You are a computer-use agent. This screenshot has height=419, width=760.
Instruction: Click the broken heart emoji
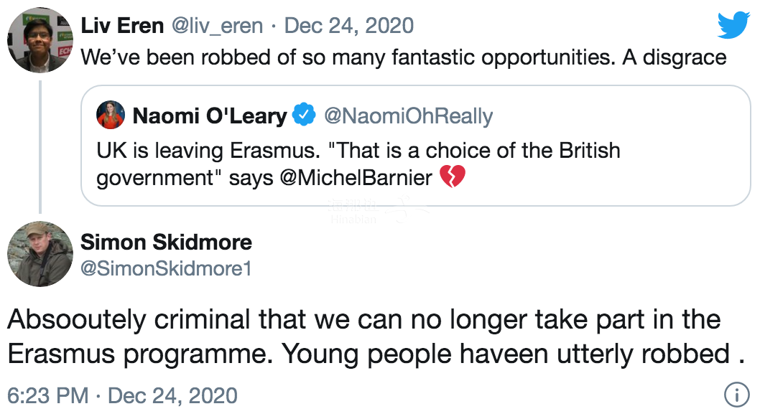click(453, 176)
